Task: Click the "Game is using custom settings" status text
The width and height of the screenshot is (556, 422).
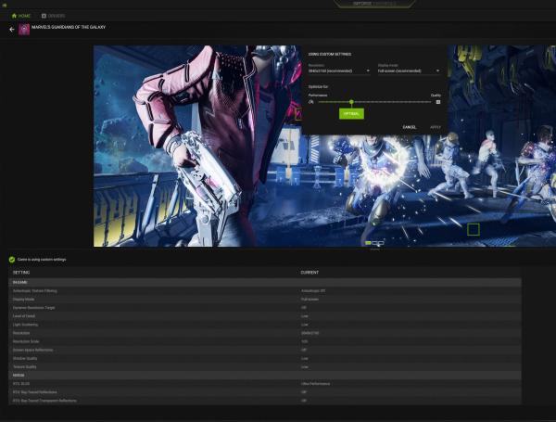Action: [42, 260]
